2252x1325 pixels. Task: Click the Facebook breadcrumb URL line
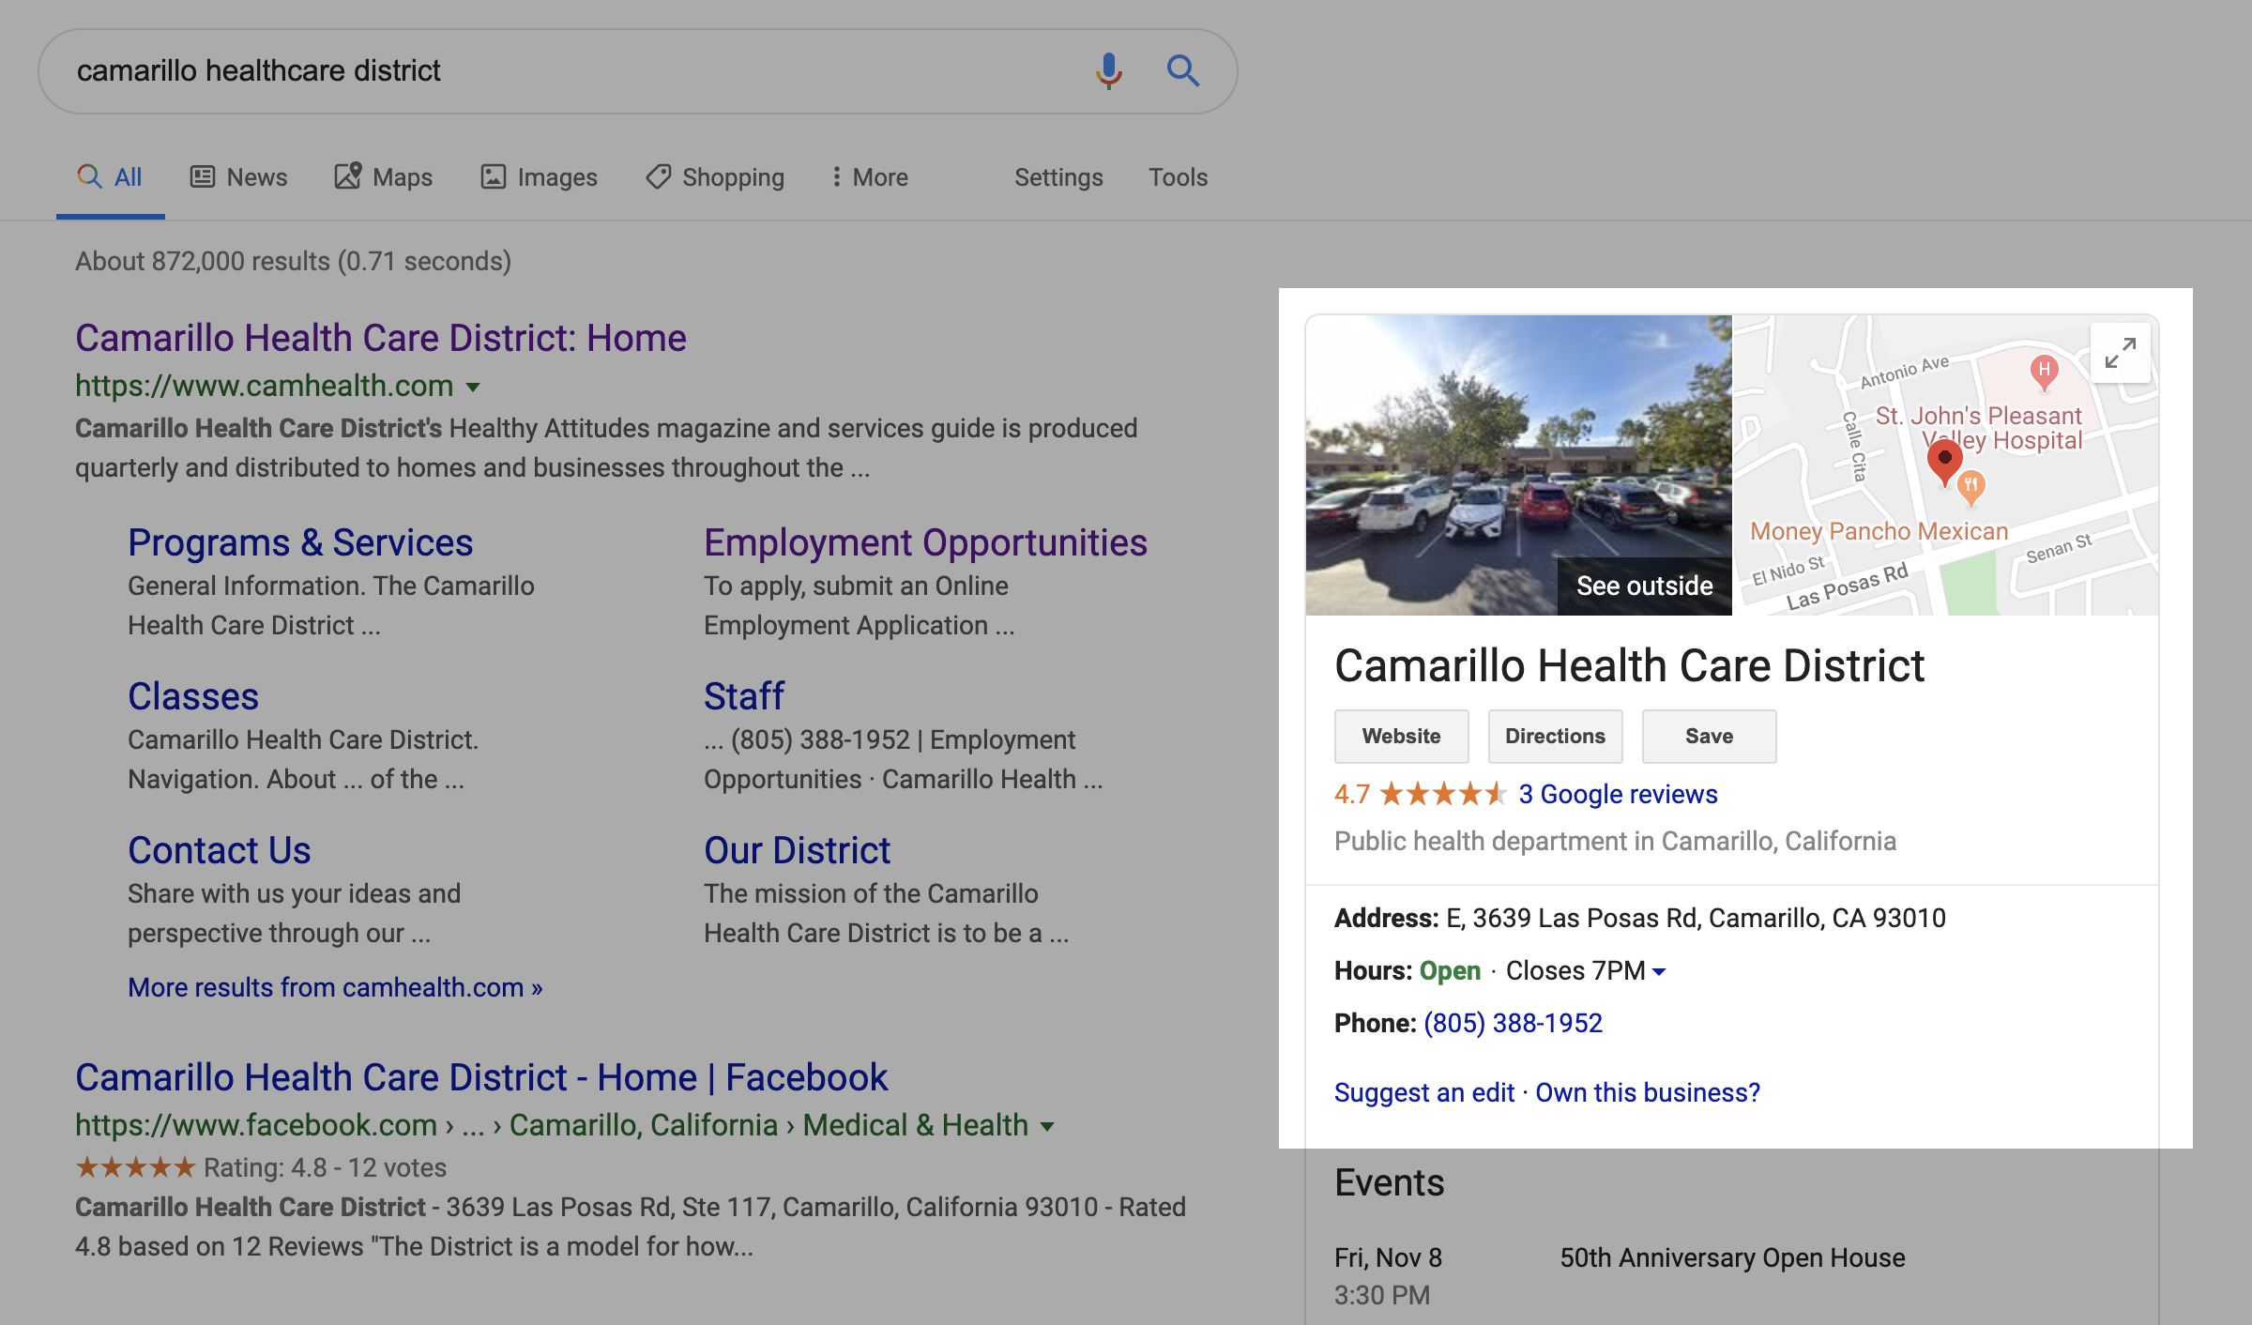(x=552, y=1125)
